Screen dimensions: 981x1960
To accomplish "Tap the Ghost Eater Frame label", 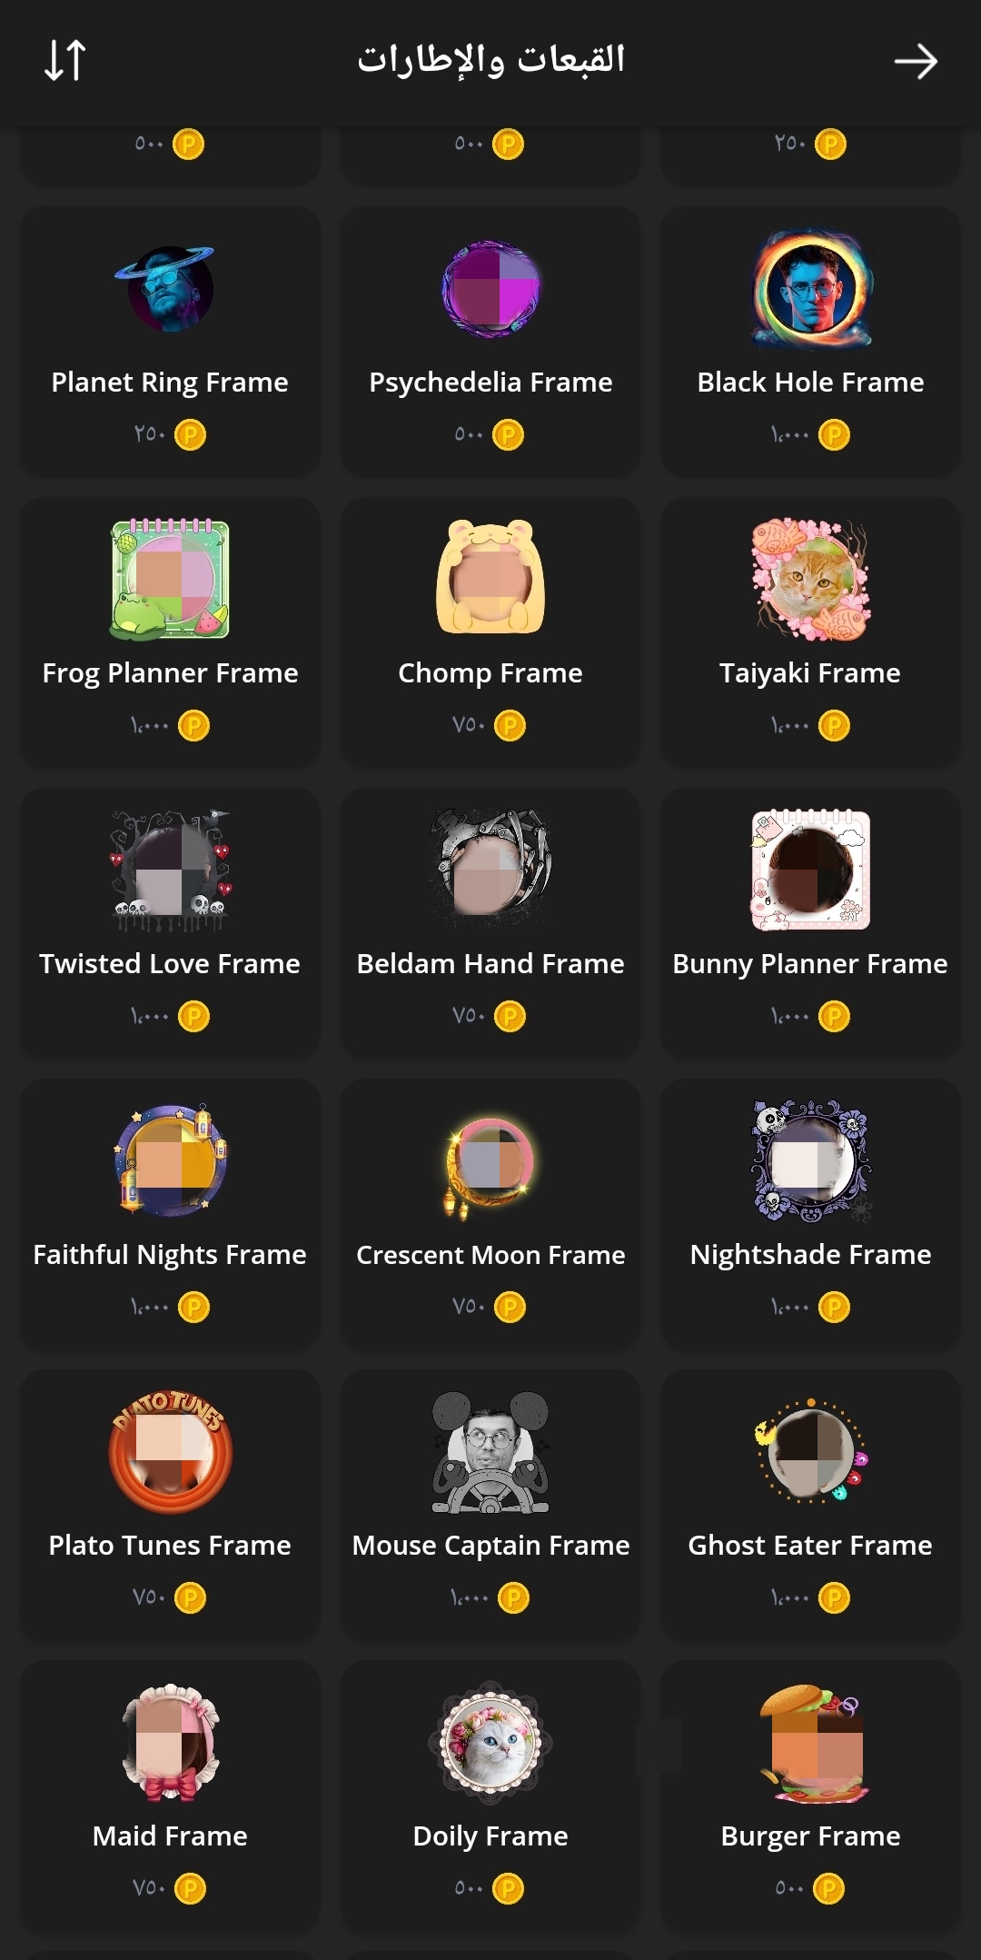I will click(810, 1545).
